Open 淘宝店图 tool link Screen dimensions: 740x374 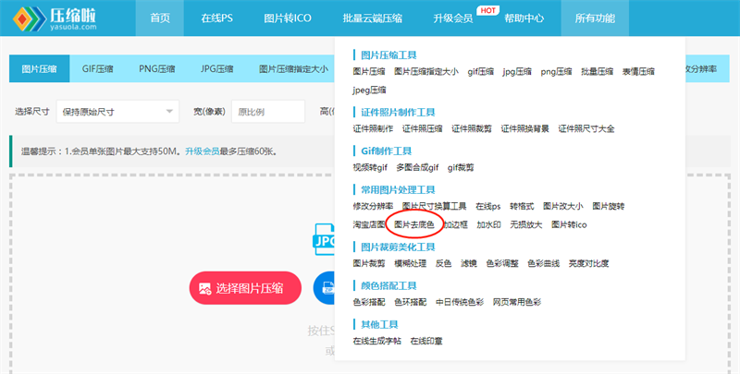(369, 224)
